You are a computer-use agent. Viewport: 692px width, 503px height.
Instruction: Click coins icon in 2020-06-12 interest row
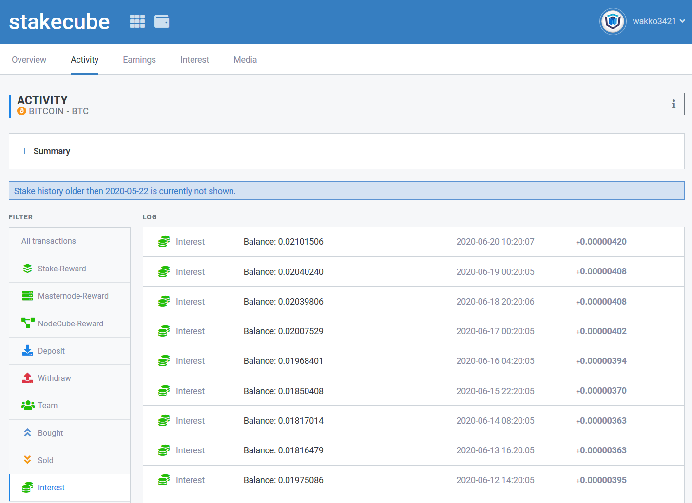(x=164, y=480)
